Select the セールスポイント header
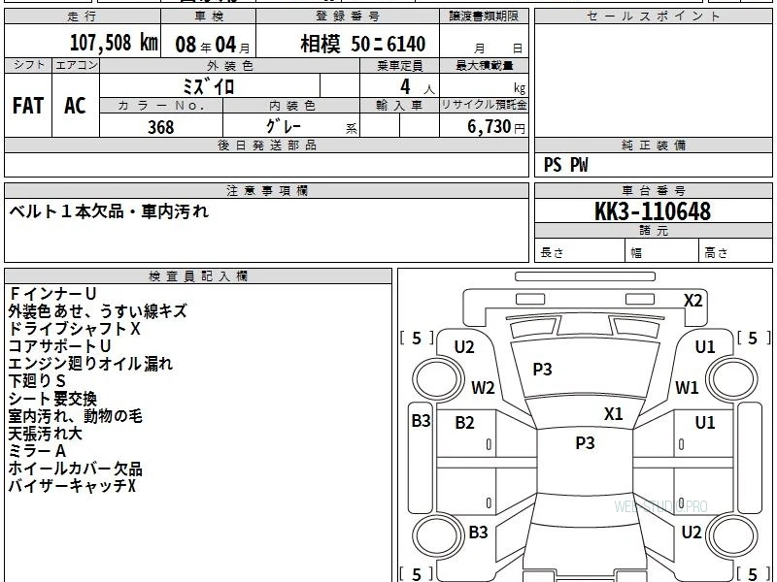The height and width of the screenshot is (582, 777). pyautogui.click(x=653, y=16)
